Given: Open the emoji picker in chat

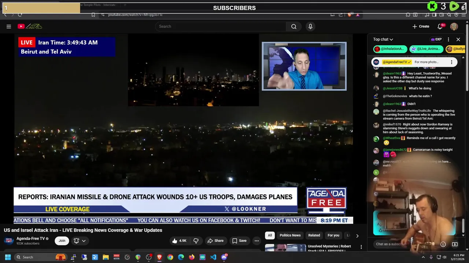Looking at the screenshot, I should point(443,244).
